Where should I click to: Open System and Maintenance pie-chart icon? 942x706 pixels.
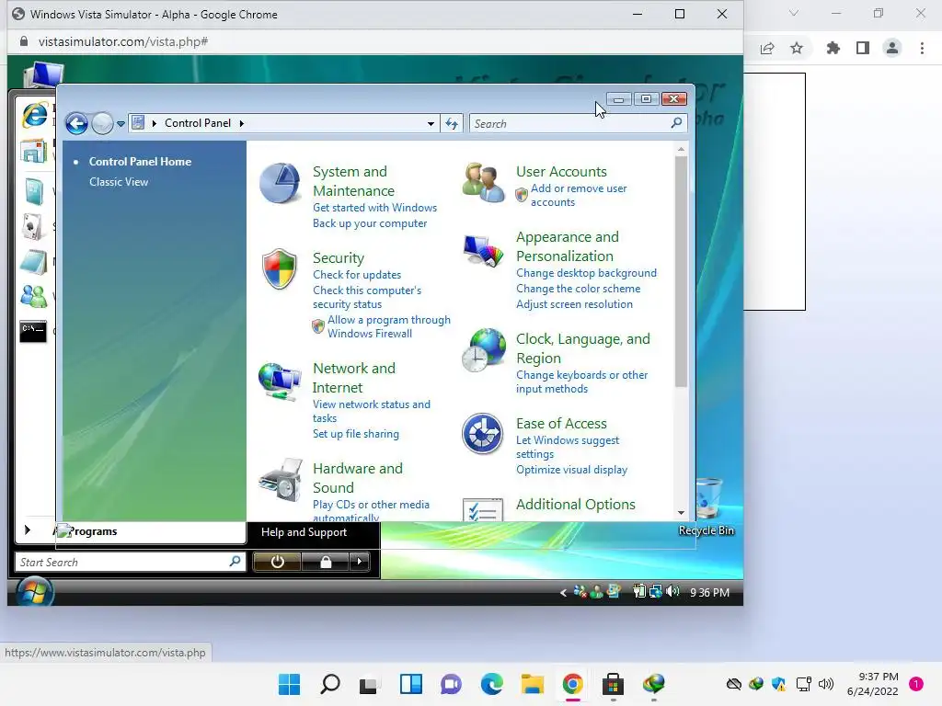(x=280, y=183)
